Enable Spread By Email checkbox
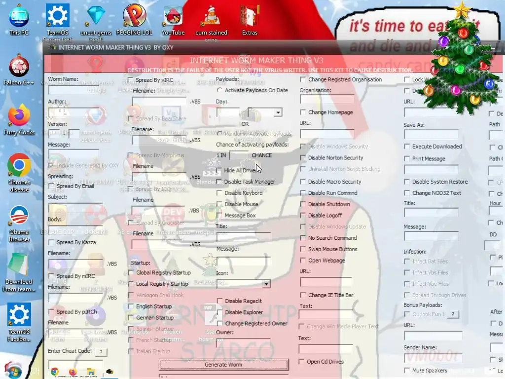The width and height of the screenshot is (505, 379). (51, 186)
